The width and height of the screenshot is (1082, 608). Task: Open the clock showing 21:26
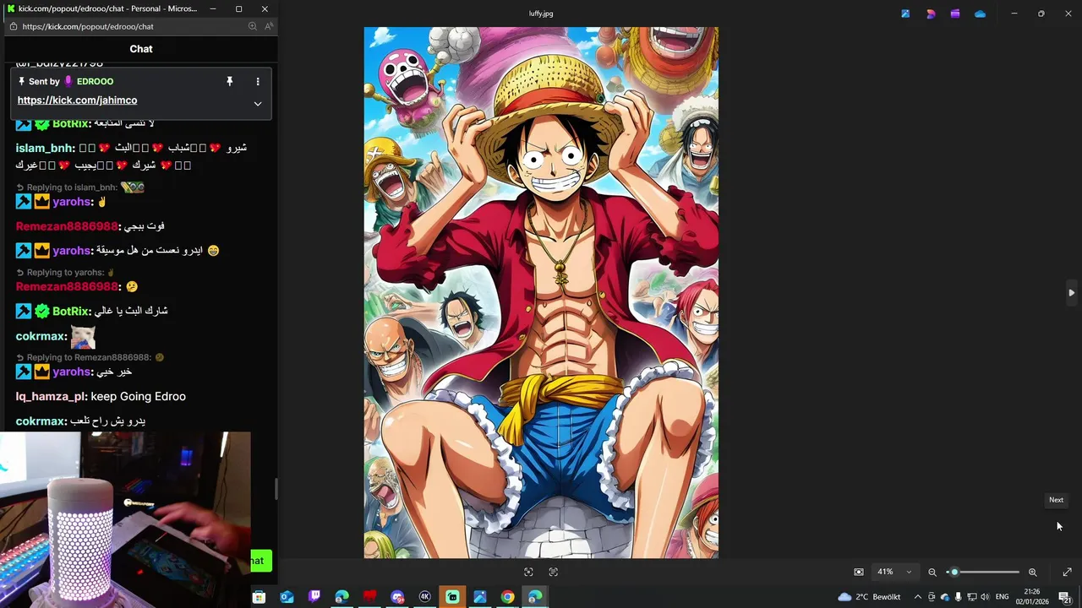click(1032, 597)
